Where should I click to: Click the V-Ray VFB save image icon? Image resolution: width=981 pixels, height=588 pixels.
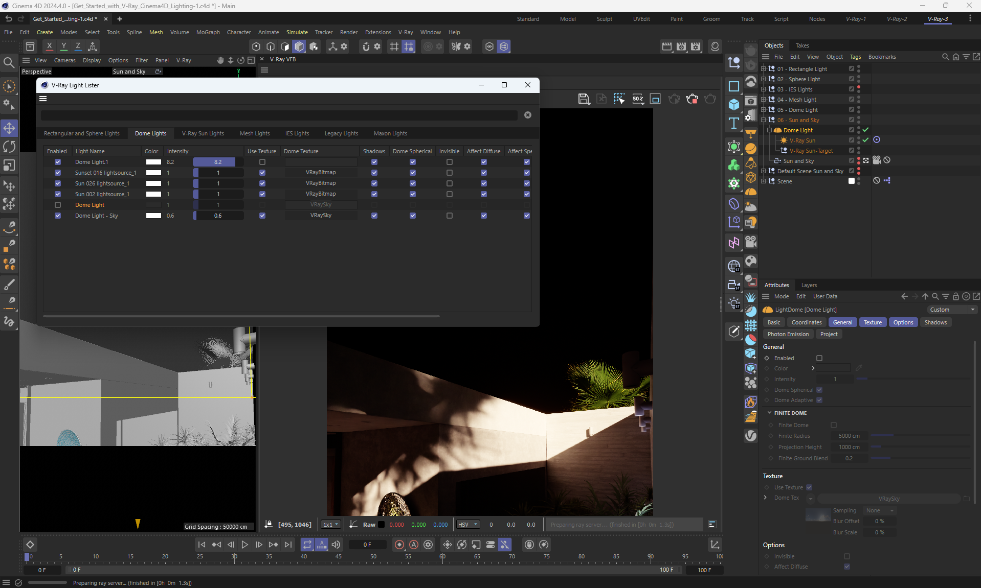(584, 99)
